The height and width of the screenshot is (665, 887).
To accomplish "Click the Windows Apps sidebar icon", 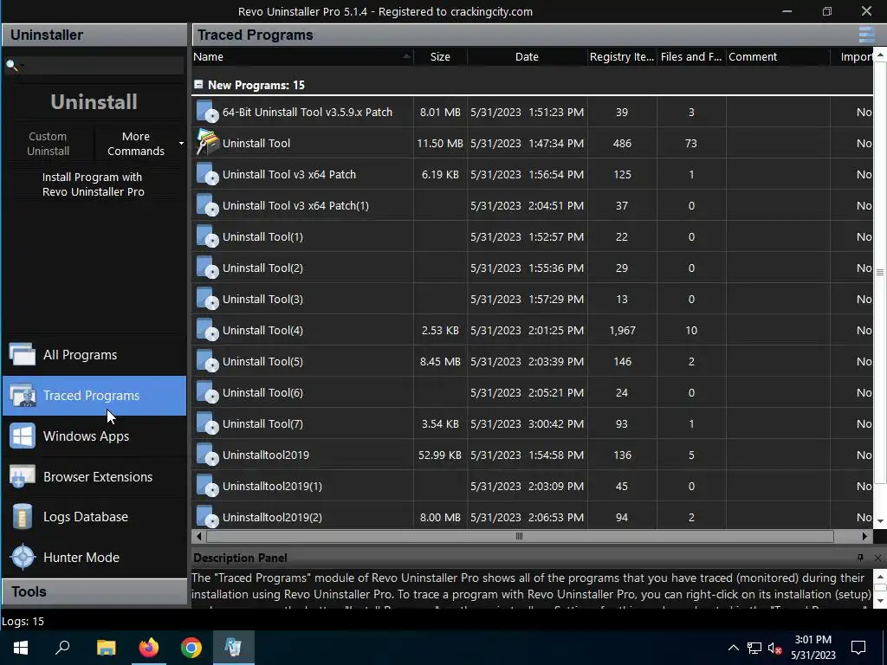I will [23, 436].
